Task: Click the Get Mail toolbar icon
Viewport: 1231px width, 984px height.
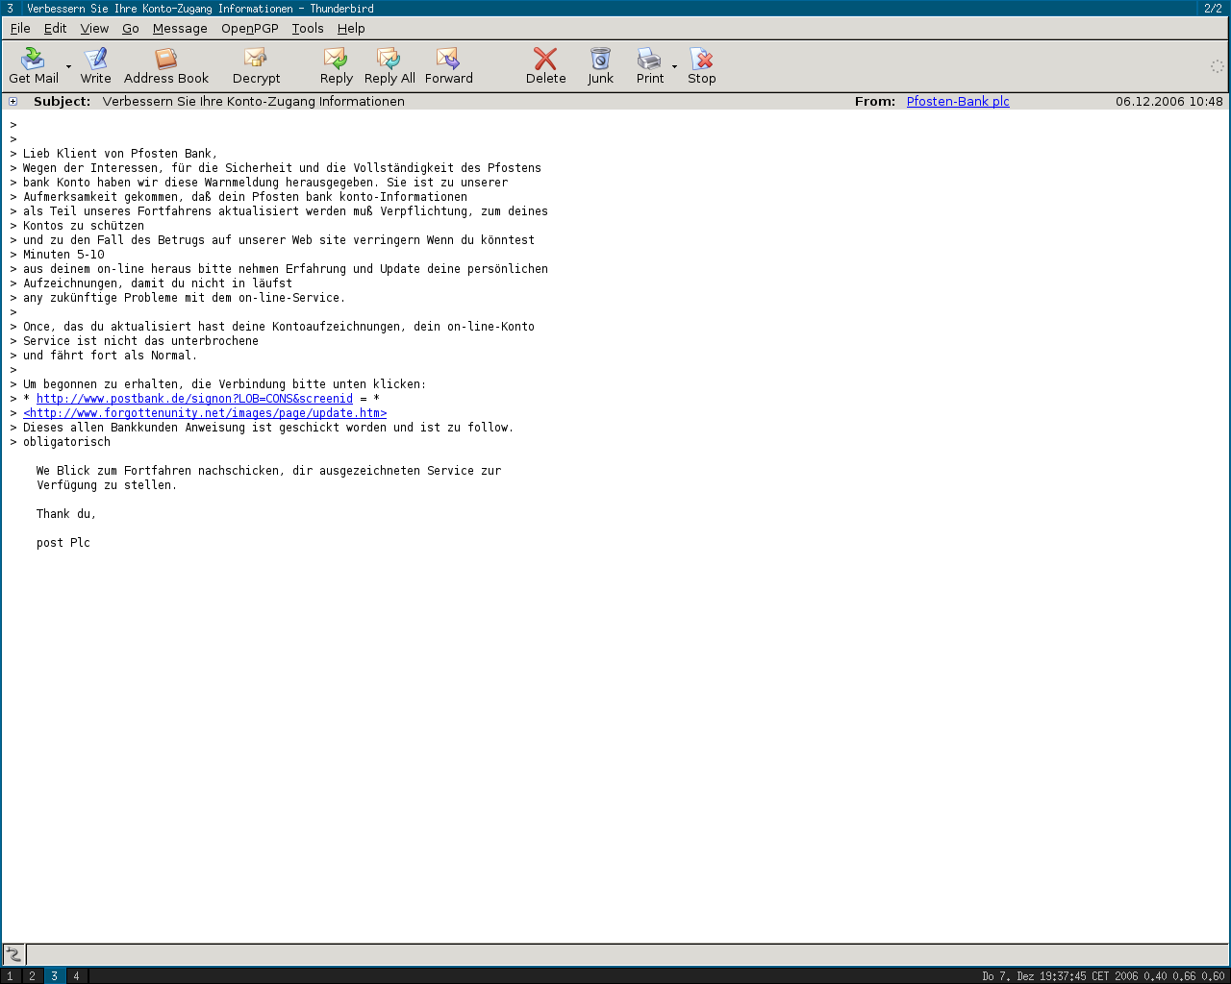Action: [33, 60]
